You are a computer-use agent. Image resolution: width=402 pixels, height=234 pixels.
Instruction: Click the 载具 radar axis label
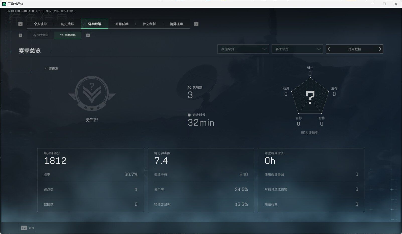[x=286, y=88]
